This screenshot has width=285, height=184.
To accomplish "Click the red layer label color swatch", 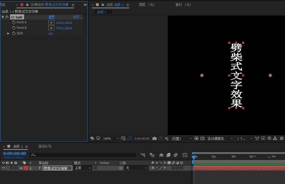I will [x=26, y=168].
